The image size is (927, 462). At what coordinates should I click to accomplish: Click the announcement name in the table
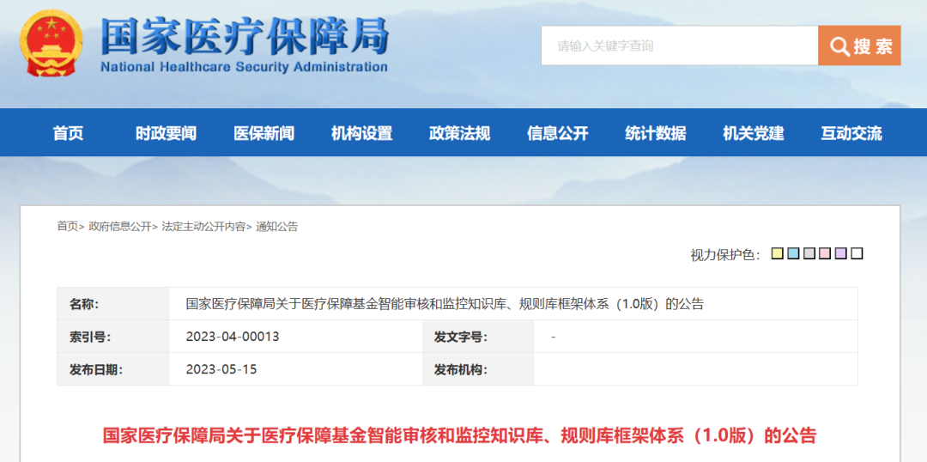click(445, 304)
